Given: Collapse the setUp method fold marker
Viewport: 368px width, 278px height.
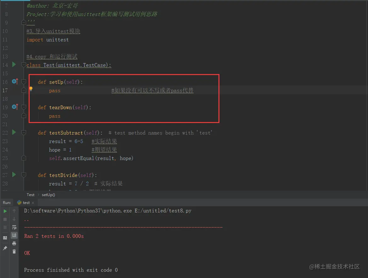Looking at the screenshot, I should [x=24, y=82].
